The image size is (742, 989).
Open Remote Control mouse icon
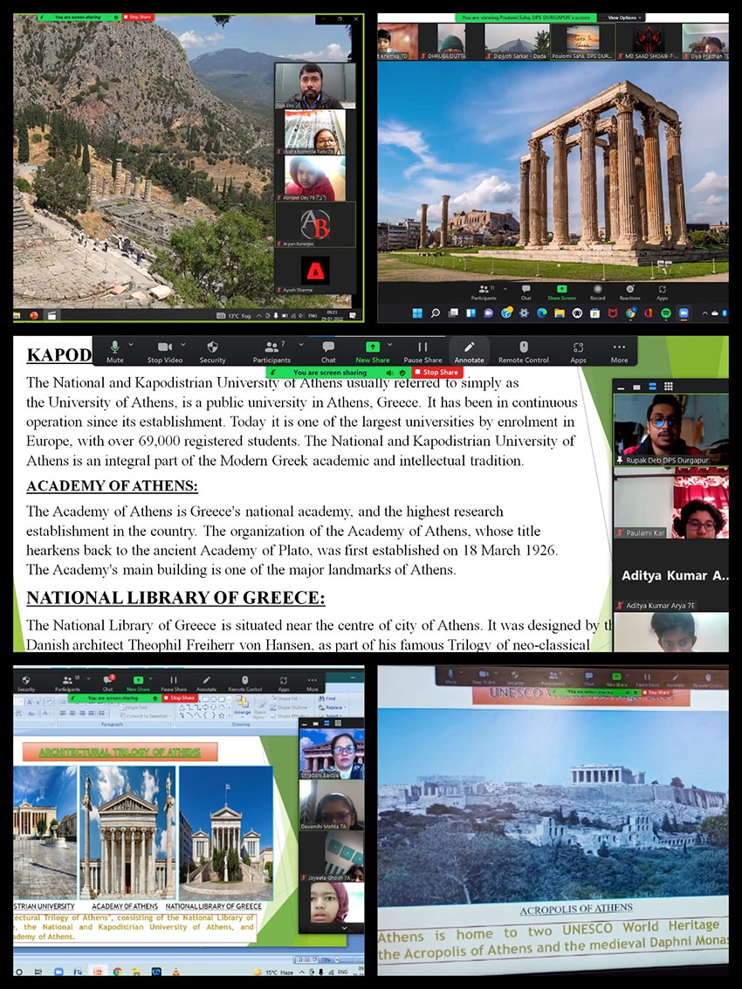pyautogui.click(x=523, y=351)
